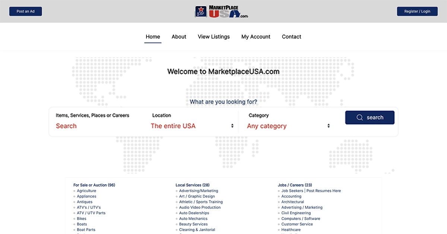This screenshot has width=447, height=234.
Task: Open the Bikes category
Action: [82, 219]
